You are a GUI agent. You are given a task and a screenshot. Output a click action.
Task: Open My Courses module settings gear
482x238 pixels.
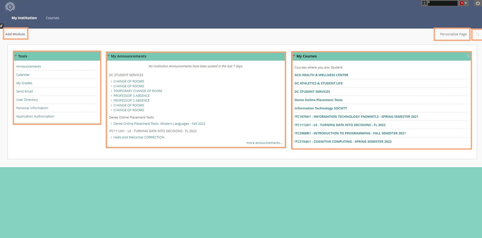(x=468, y=56)
